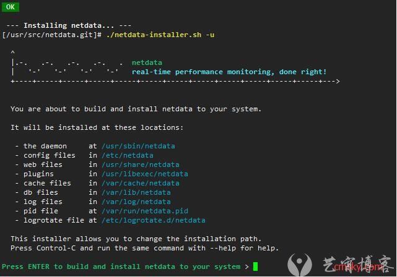Click the /var/cache/netdata path
Image resolution: width=397 pixels, height=277 pixels.
[x=140, y=183]
